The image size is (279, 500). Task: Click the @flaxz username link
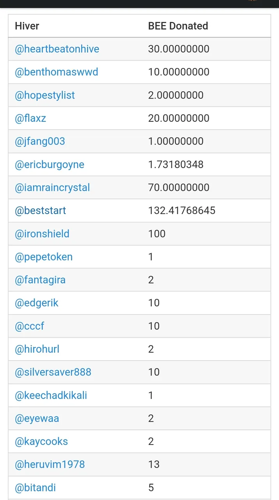30,118
